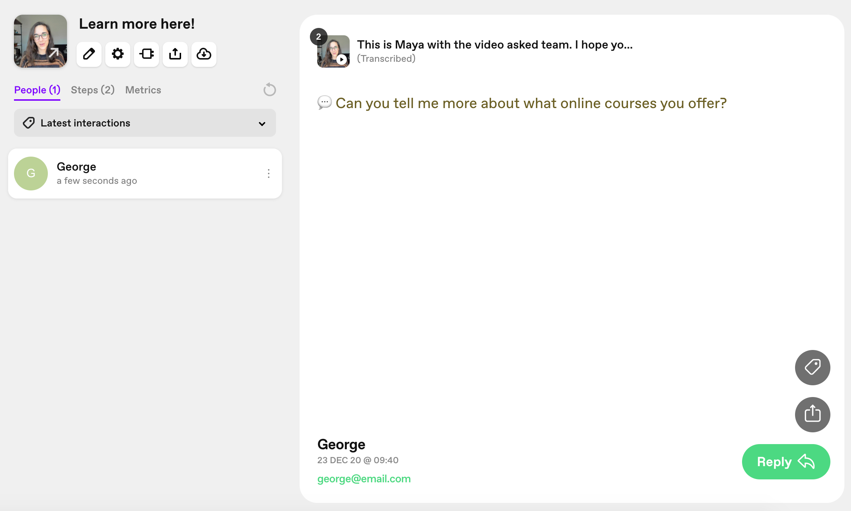Screen dimensions: 851x511
Task: Open the Metrics tab
Action: (143, 90)
